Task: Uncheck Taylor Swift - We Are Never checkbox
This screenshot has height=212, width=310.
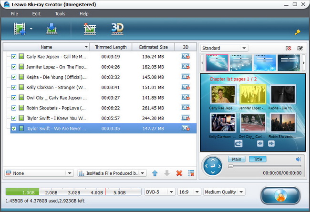Action: [x=14, y=129]
